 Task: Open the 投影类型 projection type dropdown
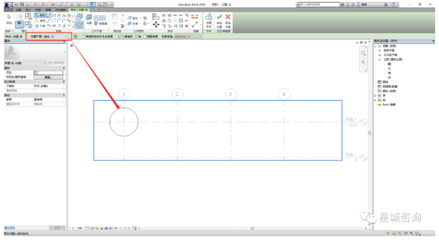pos(187,37)
